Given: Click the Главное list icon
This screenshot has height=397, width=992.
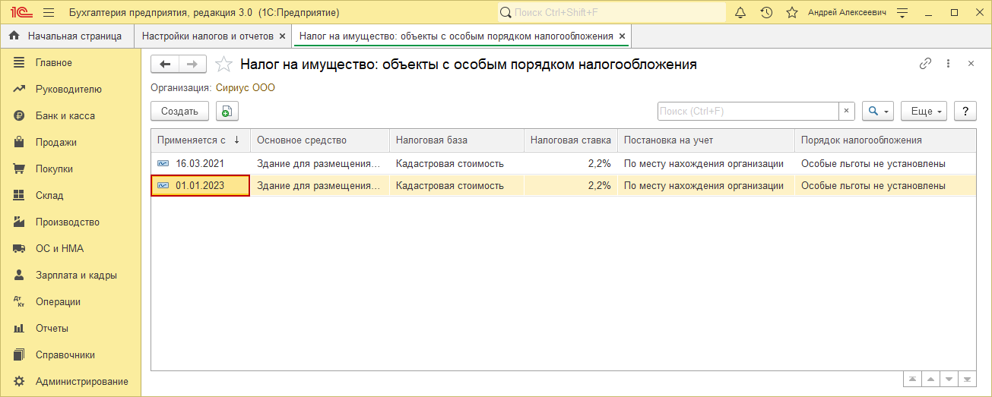Looking at the screenshot, I should [20, 62].
